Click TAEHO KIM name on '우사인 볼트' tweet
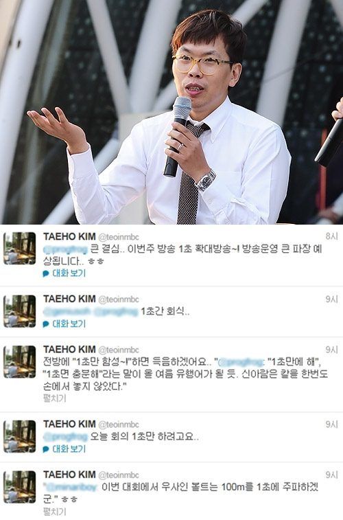This screenshot has height=520, width=343. [x=69, y=475]
